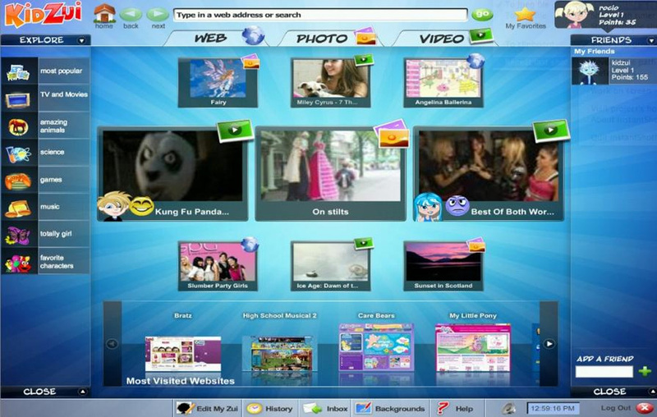657x417 pixels.
Task: Expand the EXPLORE panel dropdown arrow
Action: [x=81, y=40]
